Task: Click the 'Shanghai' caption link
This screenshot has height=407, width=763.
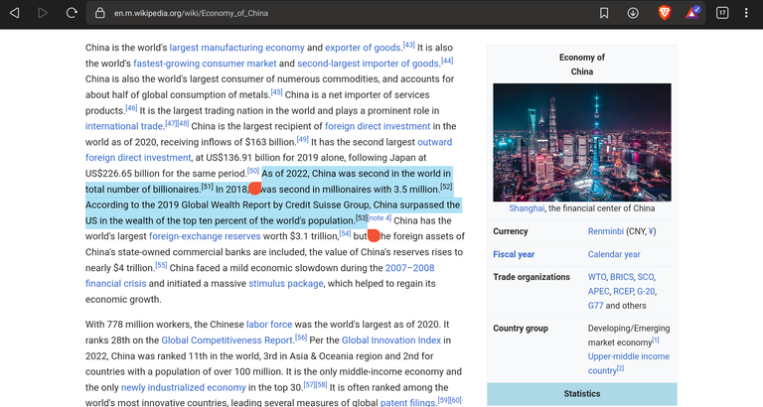Action: click(x=527, y=208)
